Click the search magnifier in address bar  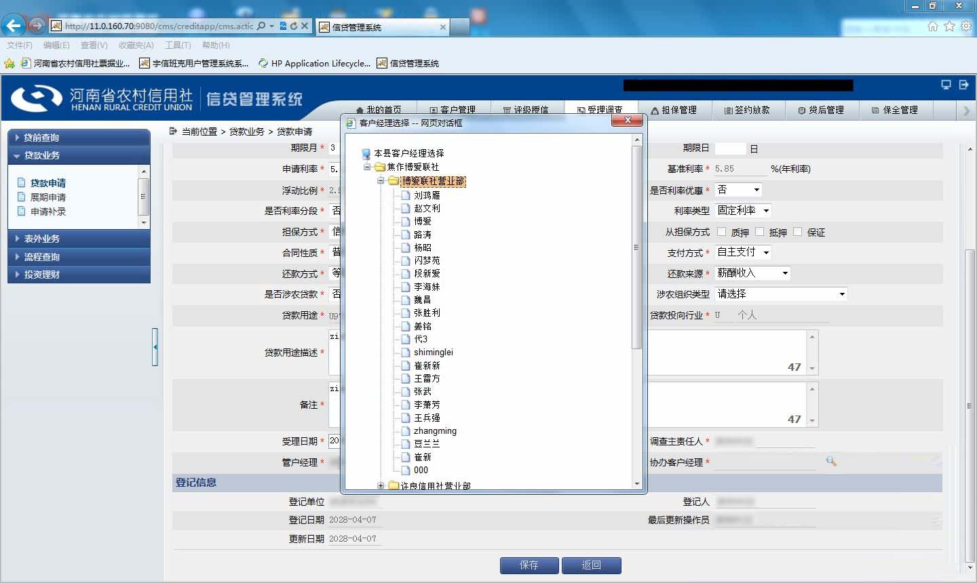tap(261, 26)
